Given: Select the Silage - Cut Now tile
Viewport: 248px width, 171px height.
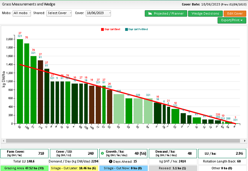Looking at the screenshot, I should 123,168.
